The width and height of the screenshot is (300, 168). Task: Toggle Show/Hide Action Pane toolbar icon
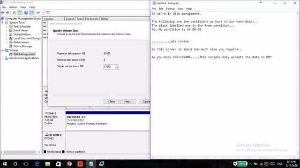point(31,13)
